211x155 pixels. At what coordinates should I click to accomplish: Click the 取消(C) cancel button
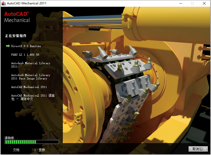click(198, 149)
